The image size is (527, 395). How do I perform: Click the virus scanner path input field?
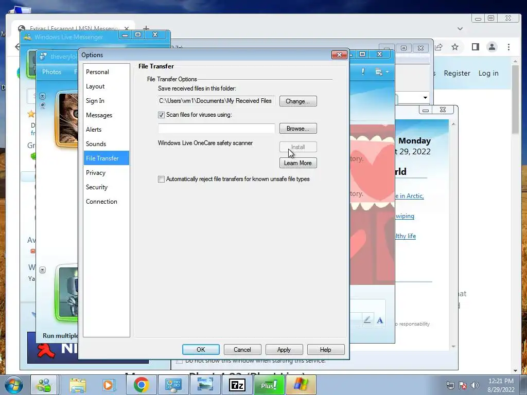click(217, 128)
